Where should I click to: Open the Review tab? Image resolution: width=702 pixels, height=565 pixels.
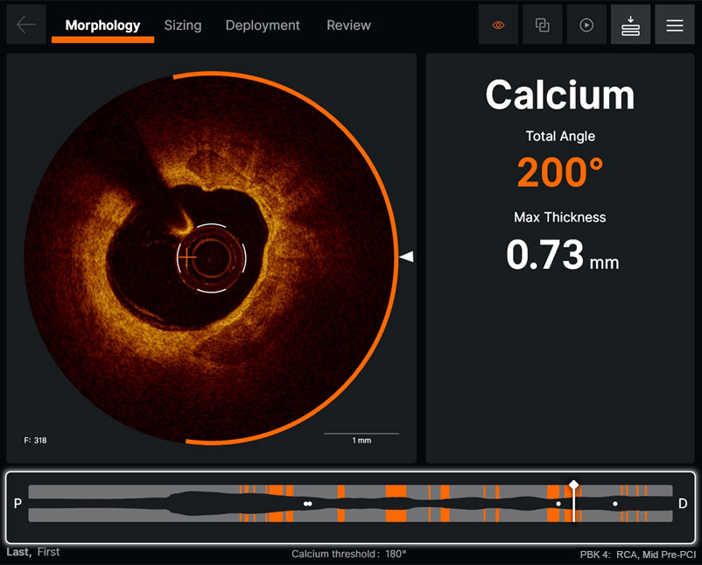coord(348,25)
